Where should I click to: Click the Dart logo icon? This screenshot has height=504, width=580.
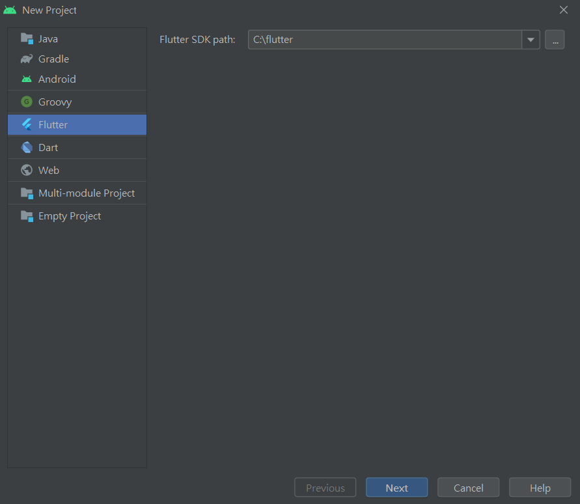(x=27, y=147)
